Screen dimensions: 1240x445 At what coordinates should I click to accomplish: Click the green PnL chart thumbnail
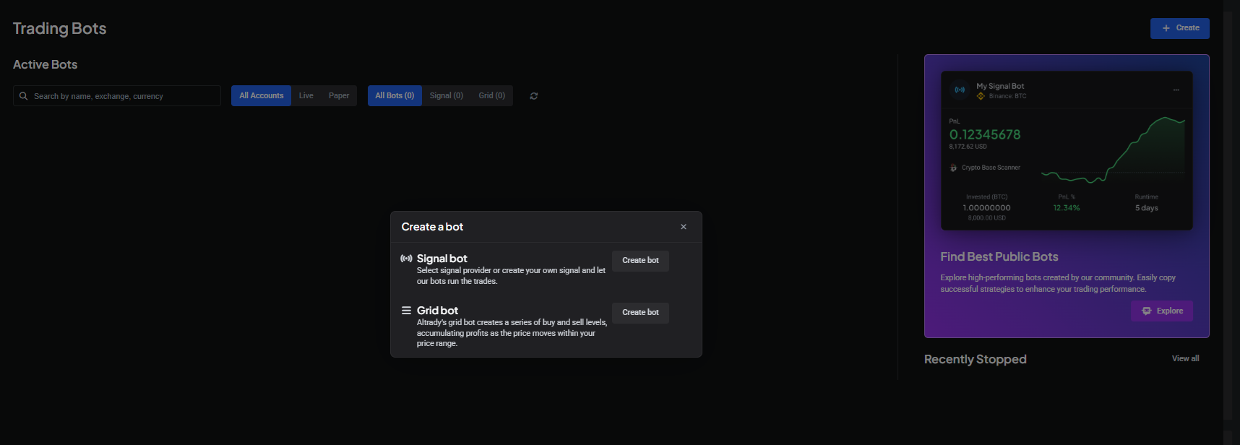(1113, 150)
